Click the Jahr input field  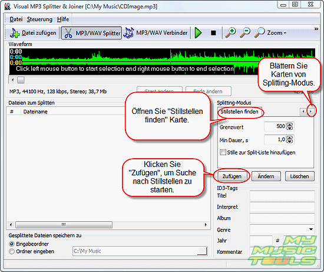pyautogui.click(x=261, y=240)
